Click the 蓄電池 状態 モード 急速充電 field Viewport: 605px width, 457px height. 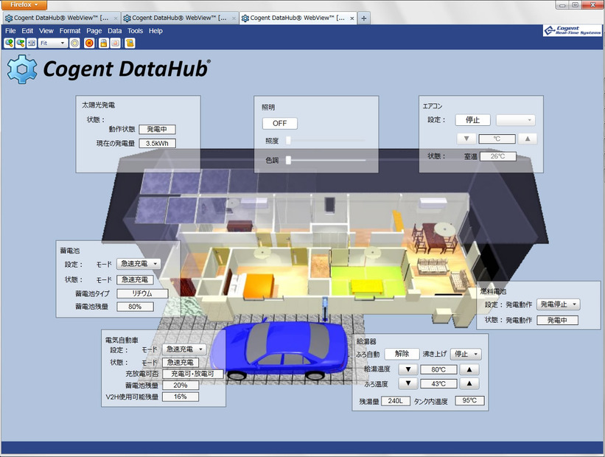(135, 279)
